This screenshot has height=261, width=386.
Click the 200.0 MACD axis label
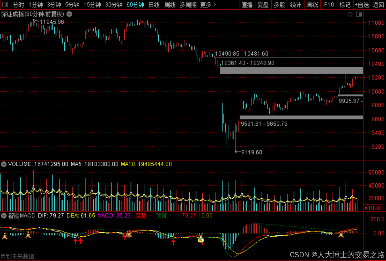(x=377, y=219)
